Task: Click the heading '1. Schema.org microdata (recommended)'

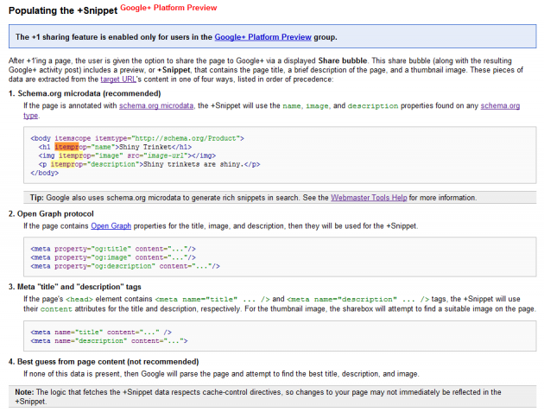Action: click(x=85, y=93)
